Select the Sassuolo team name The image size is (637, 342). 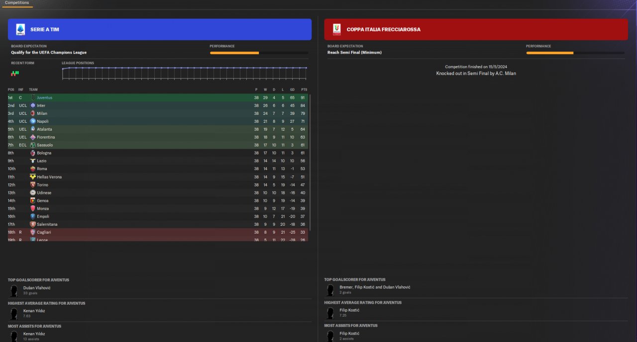[x=45, y=145]
